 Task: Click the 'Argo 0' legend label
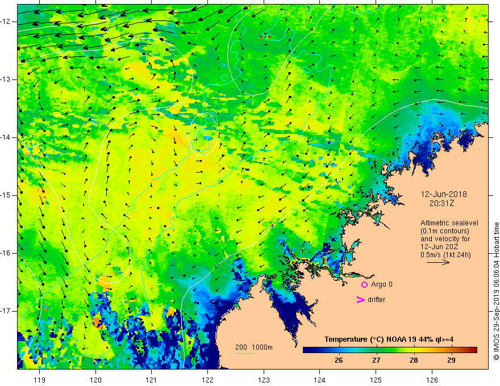pos(382,284)
